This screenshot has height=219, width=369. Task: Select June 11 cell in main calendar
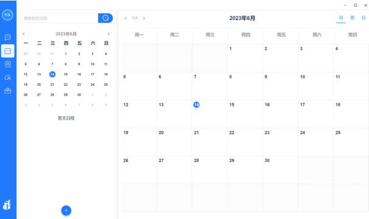351,86
